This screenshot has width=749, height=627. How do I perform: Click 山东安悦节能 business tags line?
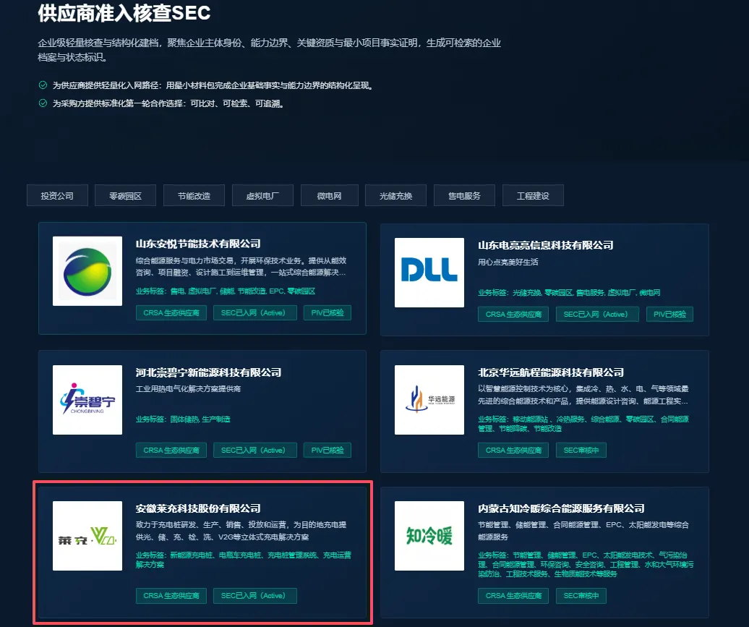pyautogui.click(x=226, y=291)
